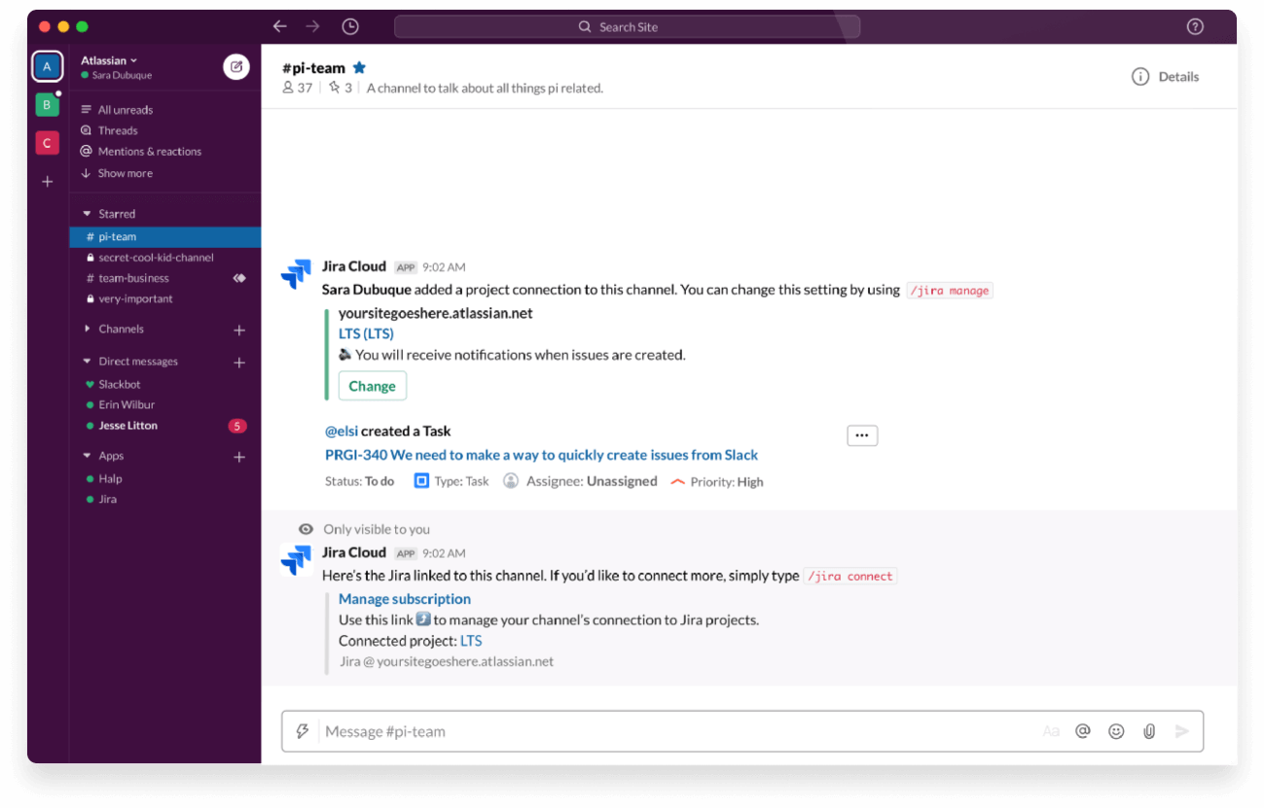Toggle the star on #pi-team channel
Image resolution: width=1264 pixels, height=808 pixels.
[359, 68]
